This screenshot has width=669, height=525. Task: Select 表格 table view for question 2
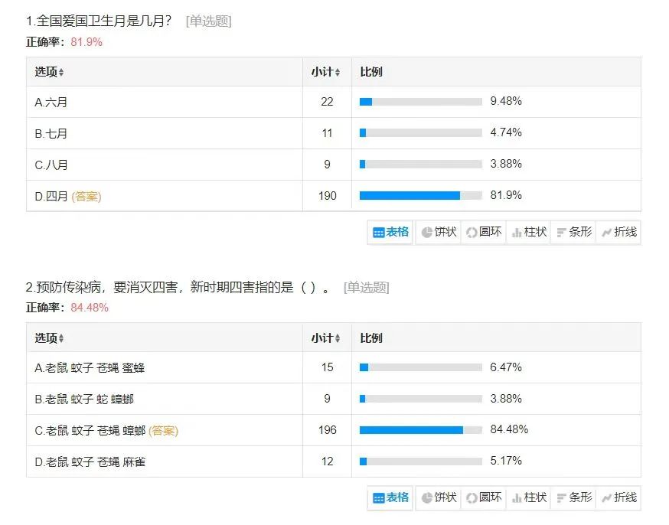coord(390,497)
